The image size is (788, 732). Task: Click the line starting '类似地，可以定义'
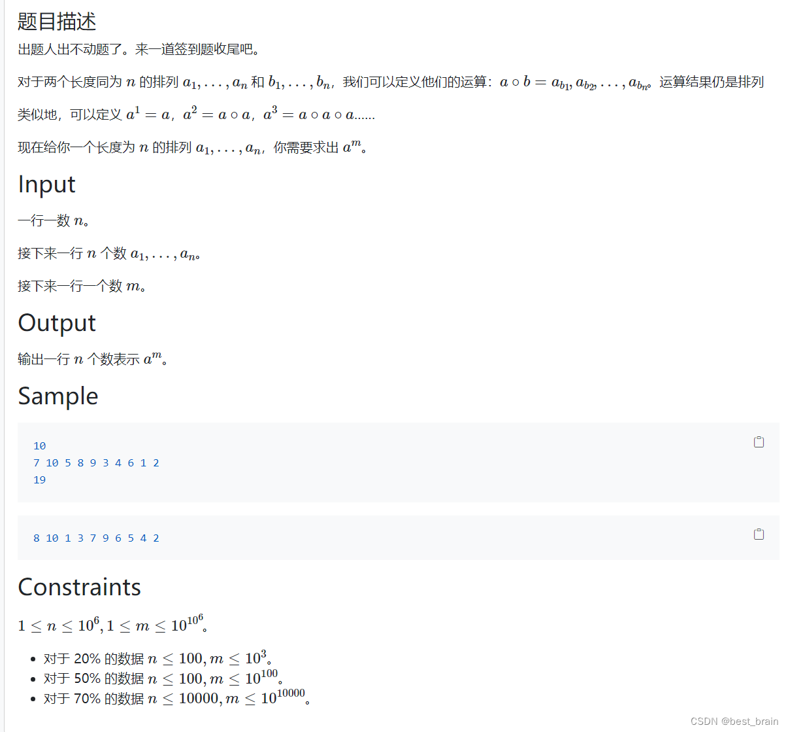tap(197, 114)
